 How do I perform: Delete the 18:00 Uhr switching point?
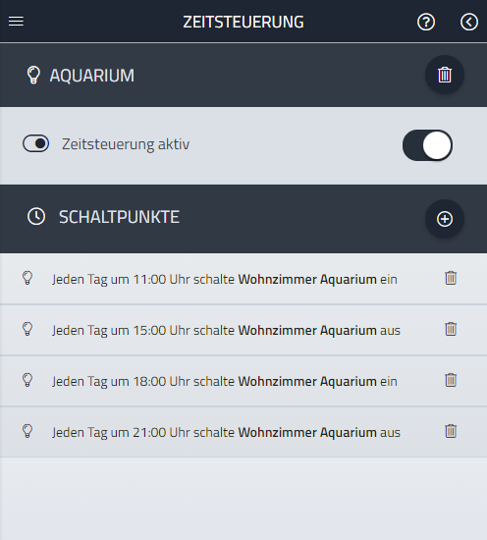tap(451, 380)
